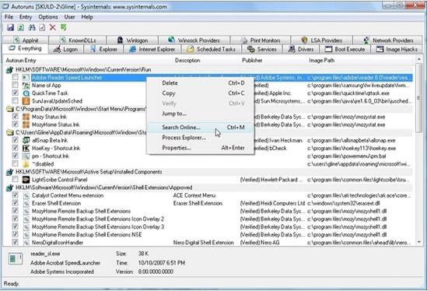Switch to the Winlogon tab

tap(132, 40)
